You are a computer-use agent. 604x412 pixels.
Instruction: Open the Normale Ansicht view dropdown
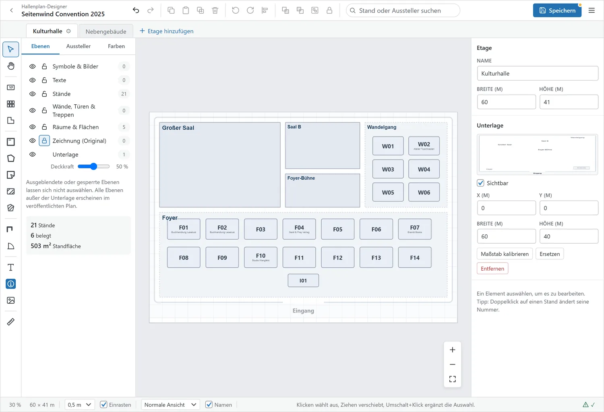[x=171, y=405]
